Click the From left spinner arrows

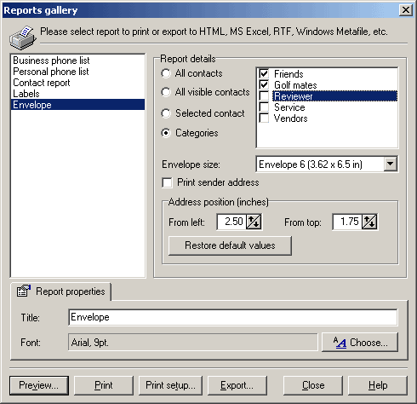[x=254, y=222]
